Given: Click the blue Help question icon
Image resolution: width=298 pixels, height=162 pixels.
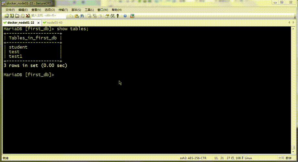Looking at the screenshot, I should (x=125, y=16).
